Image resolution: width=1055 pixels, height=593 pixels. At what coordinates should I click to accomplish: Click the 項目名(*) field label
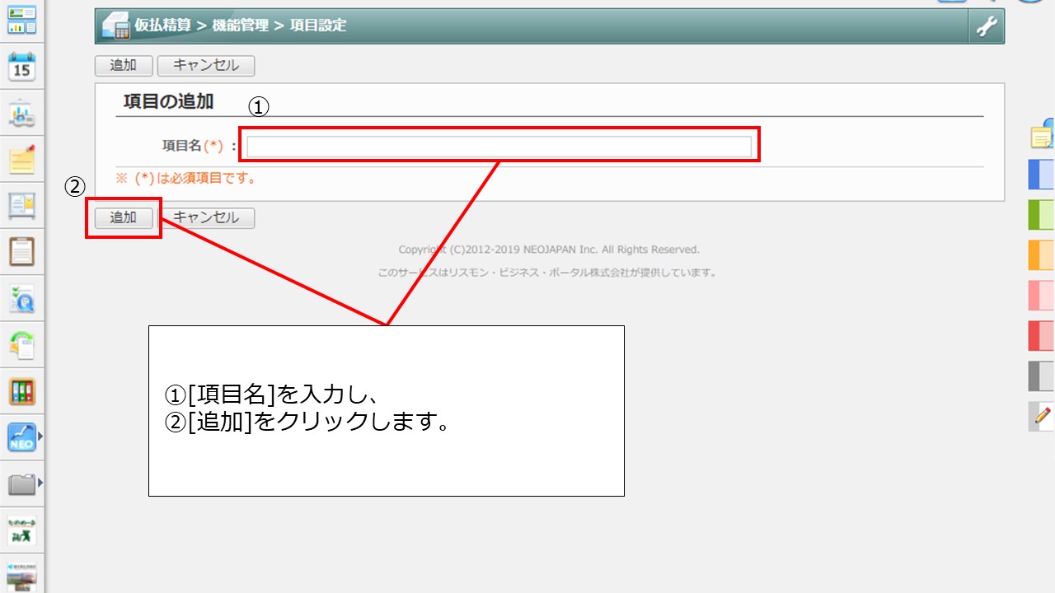193,146
